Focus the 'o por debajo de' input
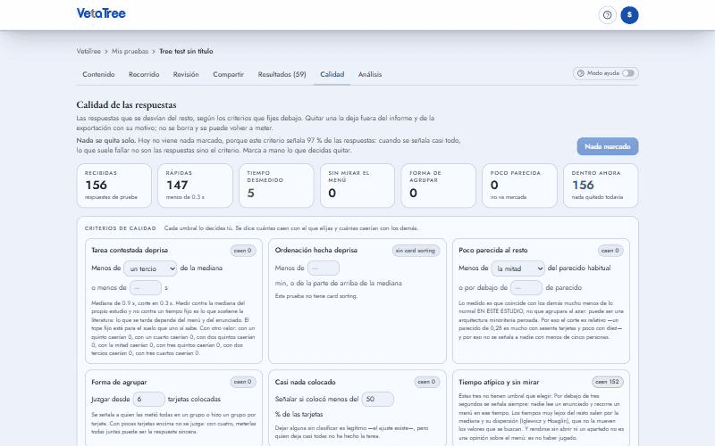715x446 pixels. pos(526,287)
